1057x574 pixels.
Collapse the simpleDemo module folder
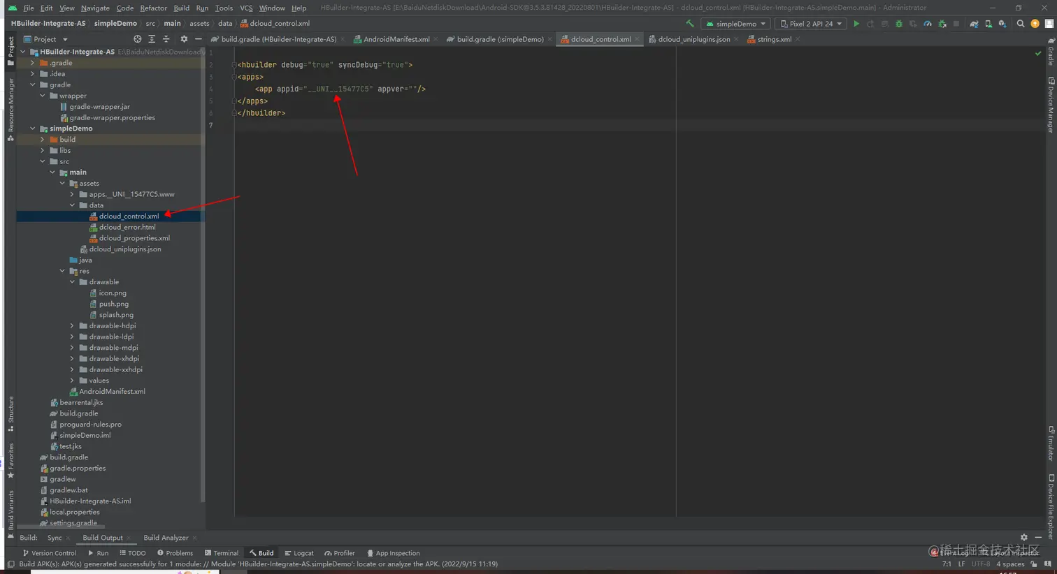pyautogui.click(x=33, y=128)
